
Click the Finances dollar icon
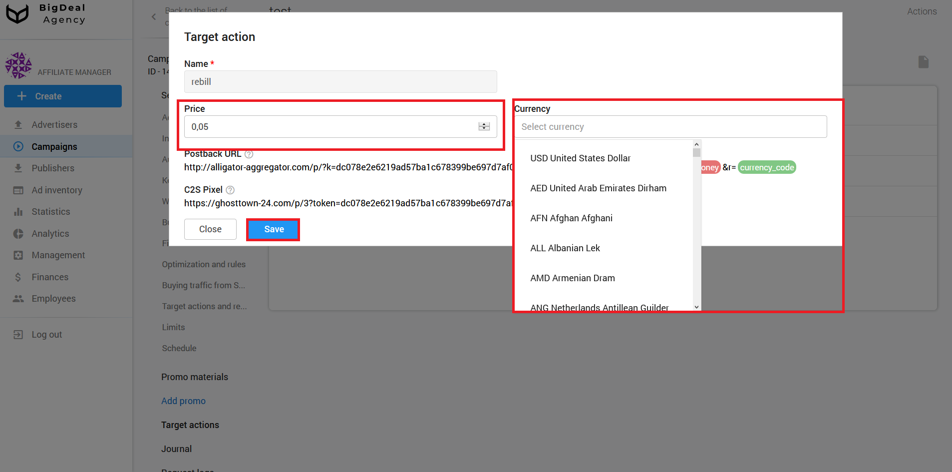point(18,277)
